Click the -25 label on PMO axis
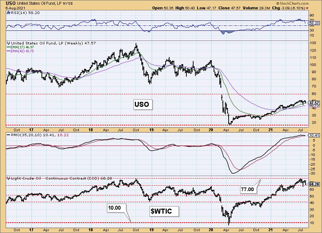 point(313,169)
